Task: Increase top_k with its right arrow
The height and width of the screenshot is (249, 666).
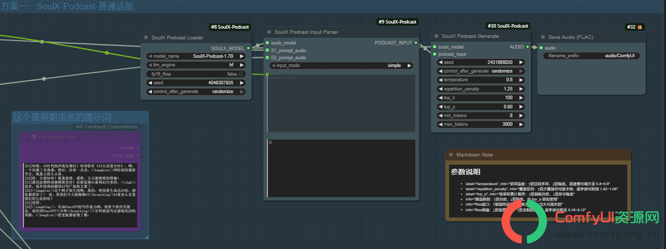Action: click(521, 98)
